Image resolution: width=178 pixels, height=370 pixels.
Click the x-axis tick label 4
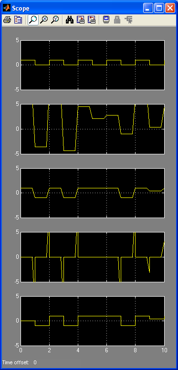click(x=78, y=350)
